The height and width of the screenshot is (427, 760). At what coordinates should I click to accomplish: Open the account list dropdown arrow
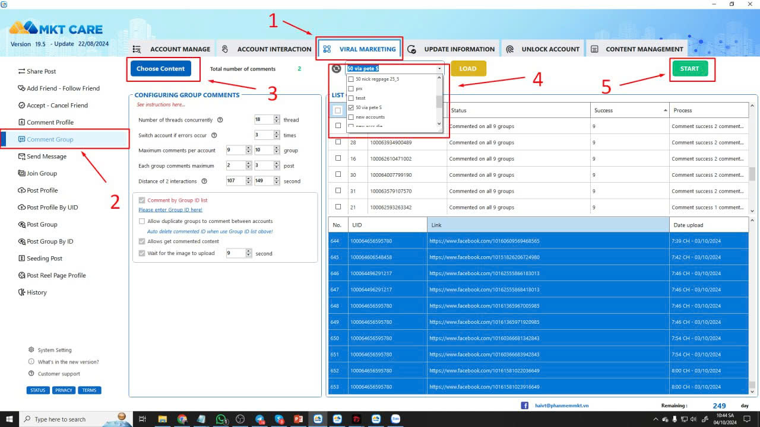point(439,68)
